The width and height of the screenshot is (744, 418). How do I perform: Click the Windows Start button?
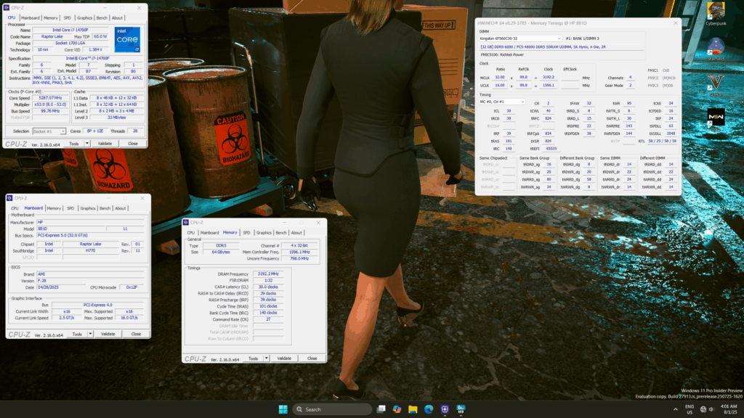pos(283,409)
